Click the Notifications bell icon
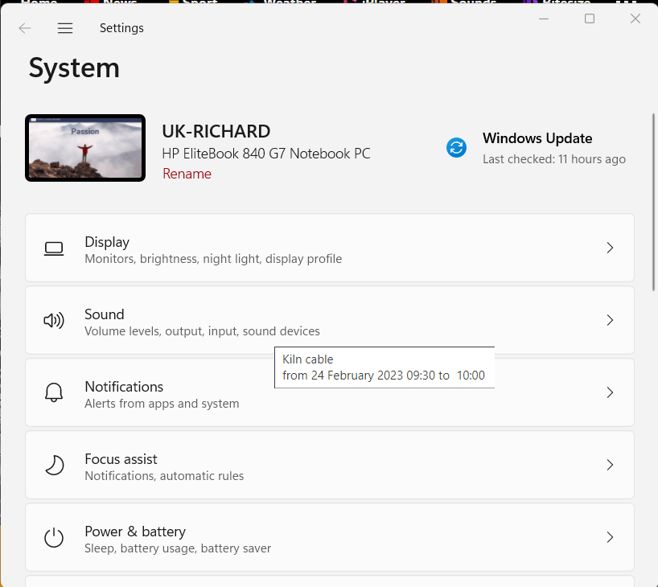This screenshot has width=658, height=587. pos(54,392)
